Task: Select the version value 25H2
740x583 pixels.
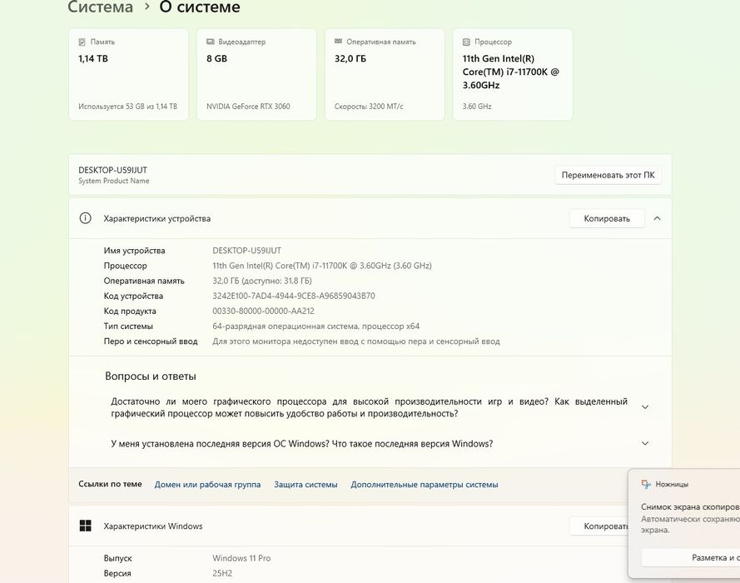Action: pyautogui.click(x=222, y=573)
